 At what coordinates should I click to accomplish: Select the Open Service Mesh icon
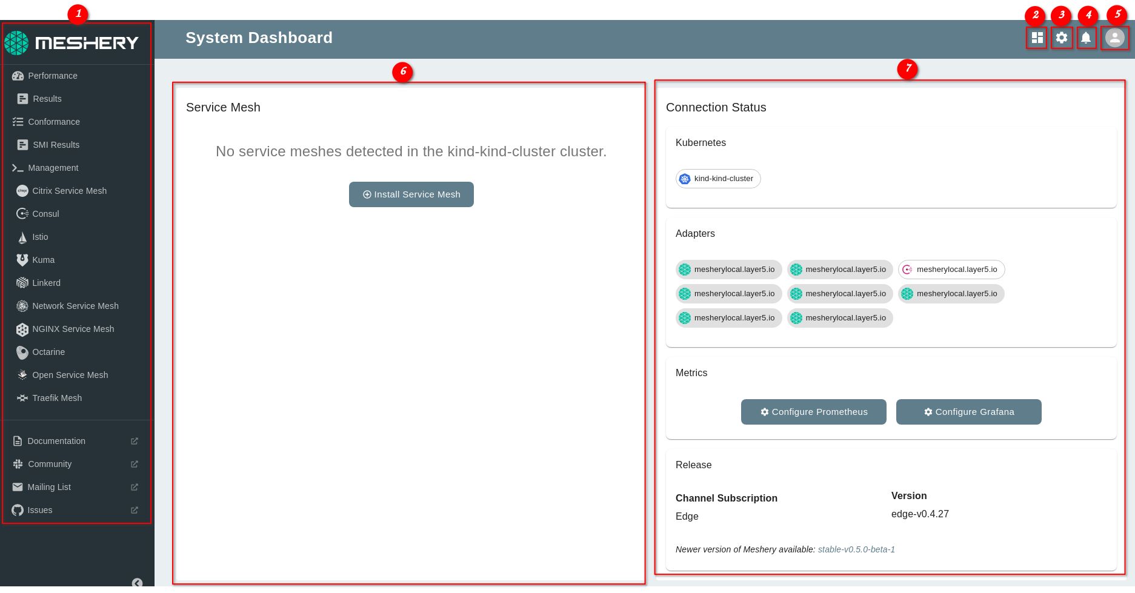coord(22,375)
